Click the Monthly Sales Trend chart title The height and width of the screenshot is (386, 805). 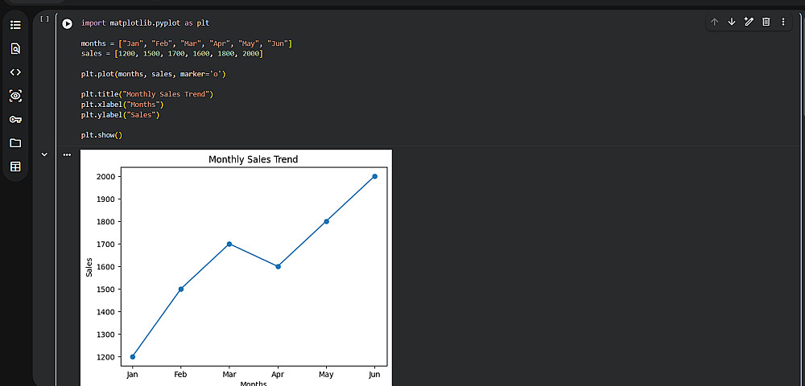[x=253, y=159]
